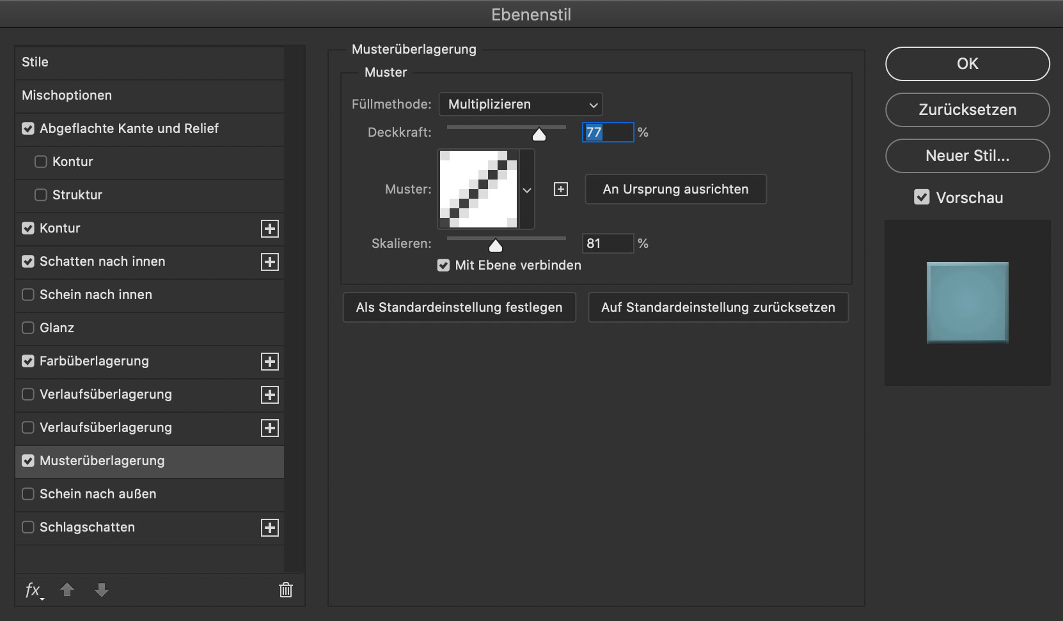Viewport: 1063px width, 621px height.
Task: Move effect down with arrow icon
Action: (x=102, y=590)
